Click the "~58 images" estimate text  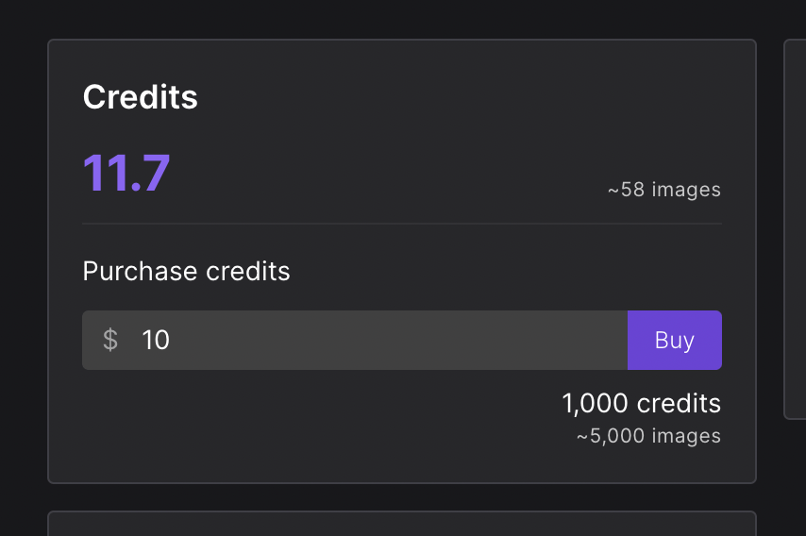(663, 190)
